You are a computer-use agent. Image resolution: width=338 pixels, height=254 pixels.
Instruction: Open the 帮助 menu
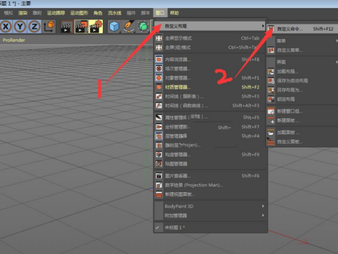(174, 13)
